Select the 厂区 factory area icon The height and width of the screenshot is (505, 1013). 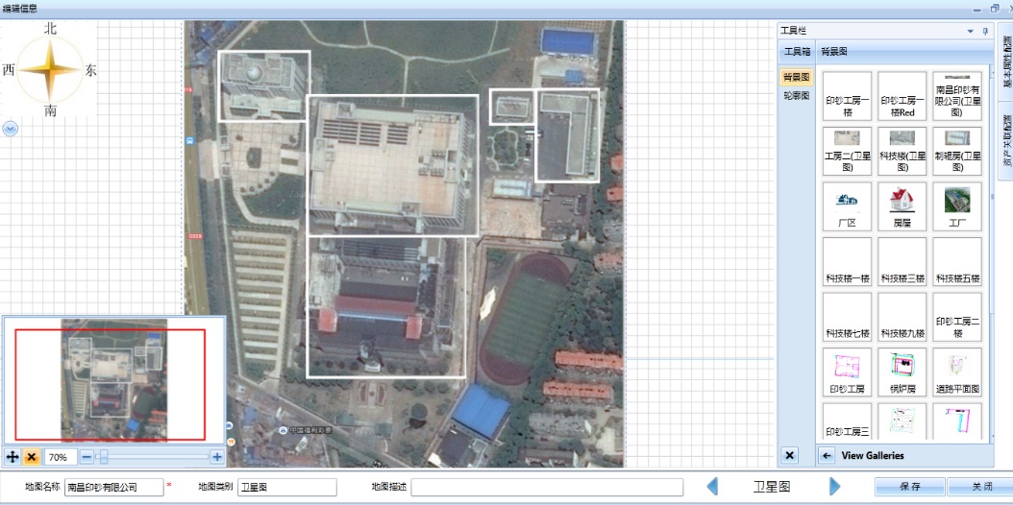(847, 206)
